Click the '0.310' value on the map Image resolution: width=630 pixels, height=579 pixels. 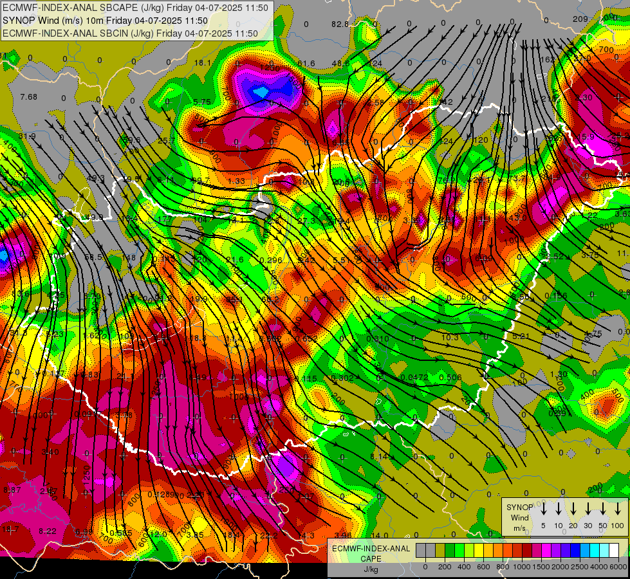point(378,339)
